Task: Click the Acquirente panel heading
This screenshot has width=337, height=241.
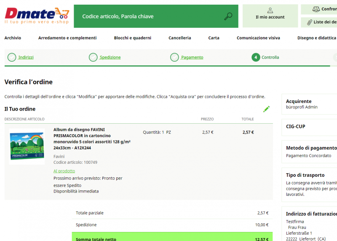Action: (x=299, y=101)
